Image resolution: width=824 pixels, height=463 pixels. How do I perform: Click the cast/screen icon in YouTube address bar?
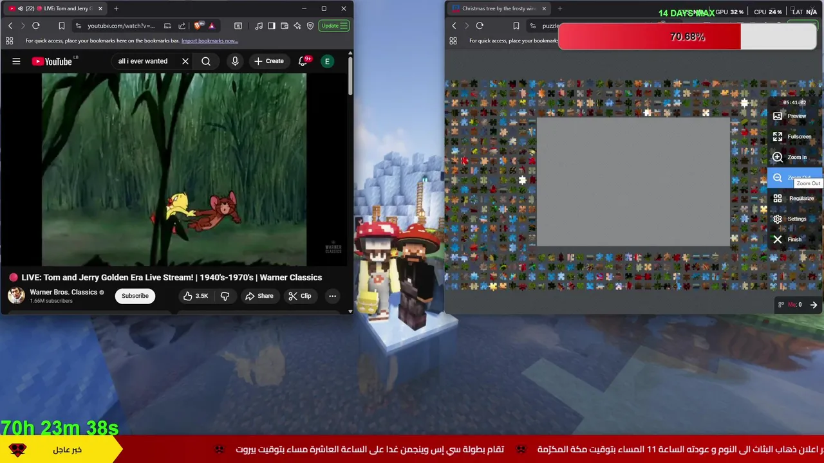167,26
